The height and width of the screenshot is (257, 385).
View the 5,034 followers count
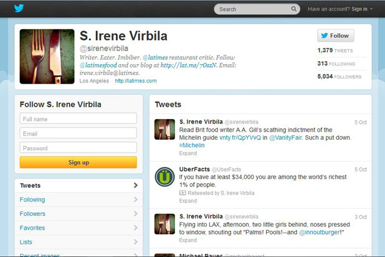click(339, 77)
